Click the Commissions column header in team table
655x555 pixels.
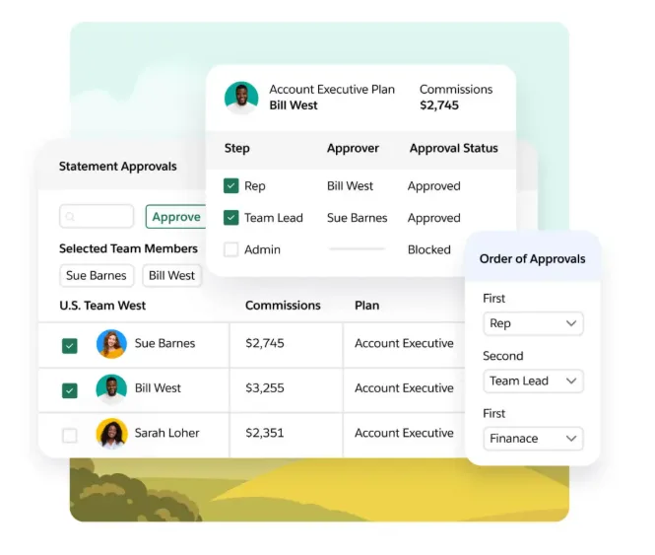283,306
